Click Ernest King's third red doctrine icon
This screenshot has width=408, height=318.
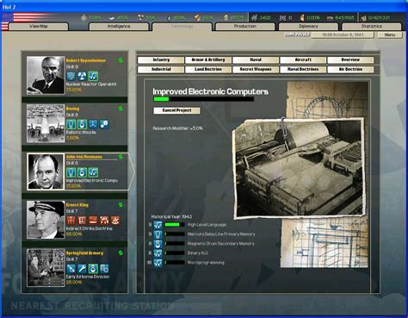pyautogui.click(x=93, y=221)
